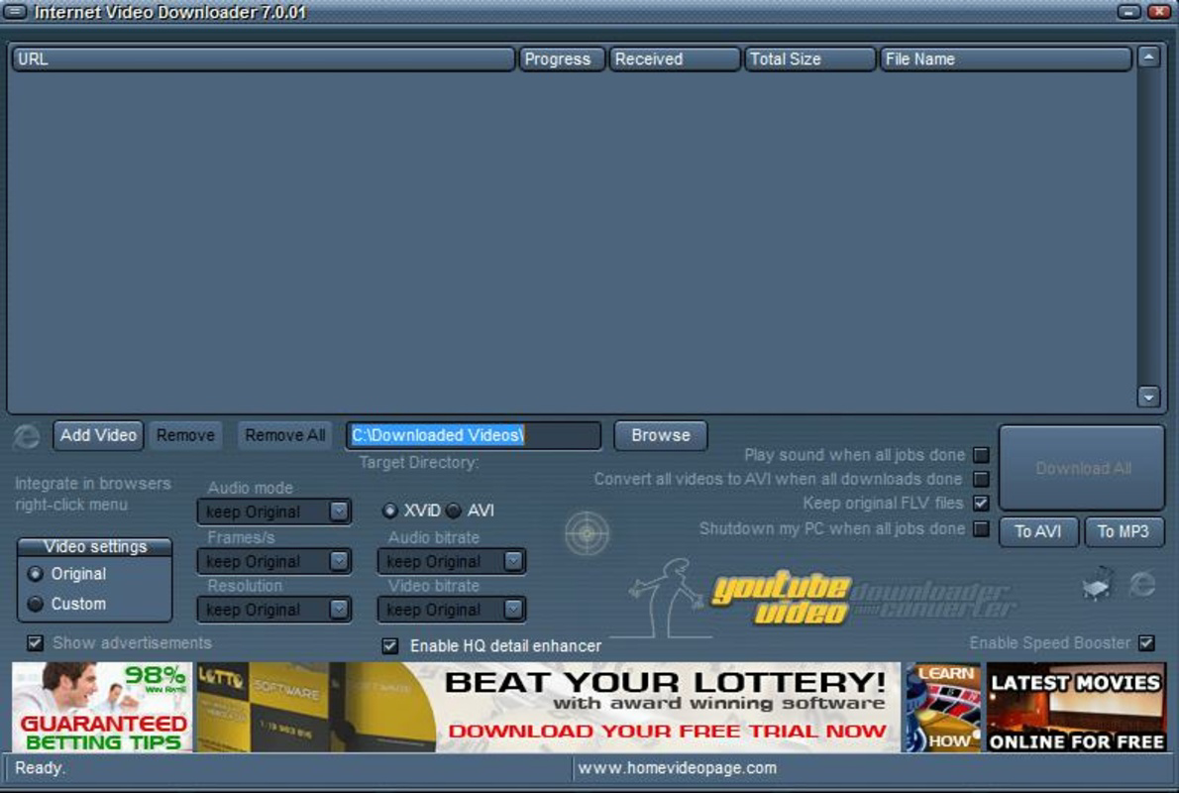This screenshot has height=793, width=1179.
Task: Enable Shutdown my PC when jobs done
Action: point(981,529)
